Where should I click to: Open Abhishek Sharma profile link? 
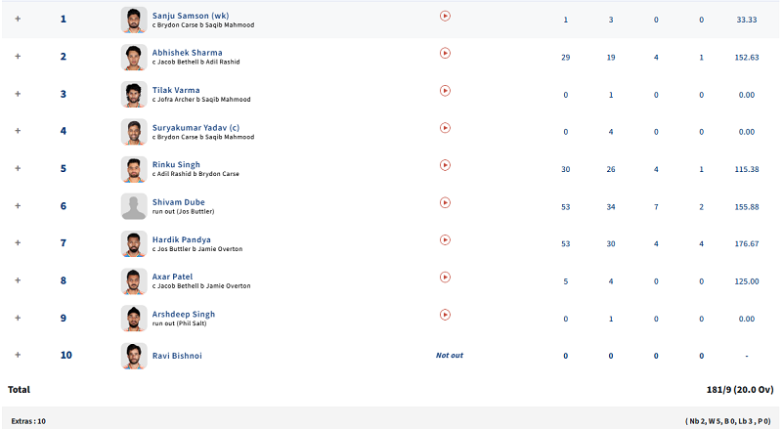click(187, 53)
